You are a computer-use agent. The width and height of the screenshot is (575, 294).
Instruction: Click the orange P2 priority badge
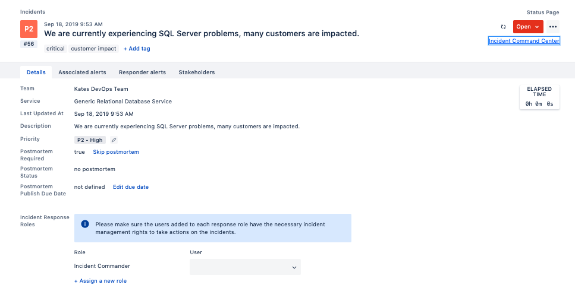coord(29,29)
